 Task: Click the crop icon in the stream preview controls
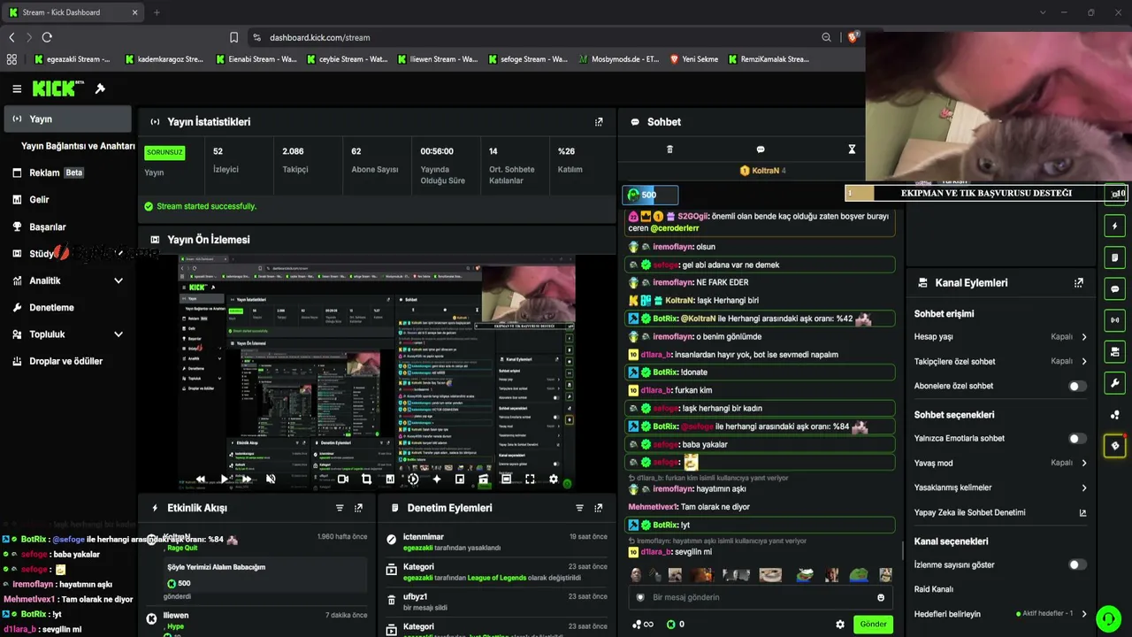point(366,480)
